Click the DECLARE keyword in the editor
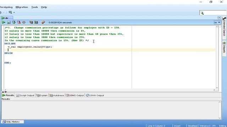227x127 pixels. click(x=10, y=43)
